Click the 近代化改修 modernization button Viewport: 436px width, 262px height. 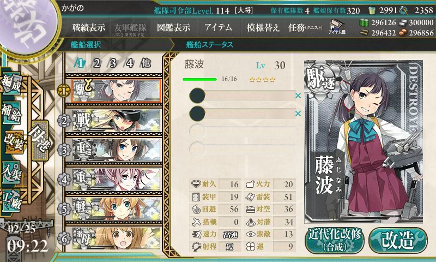[335, 241]
